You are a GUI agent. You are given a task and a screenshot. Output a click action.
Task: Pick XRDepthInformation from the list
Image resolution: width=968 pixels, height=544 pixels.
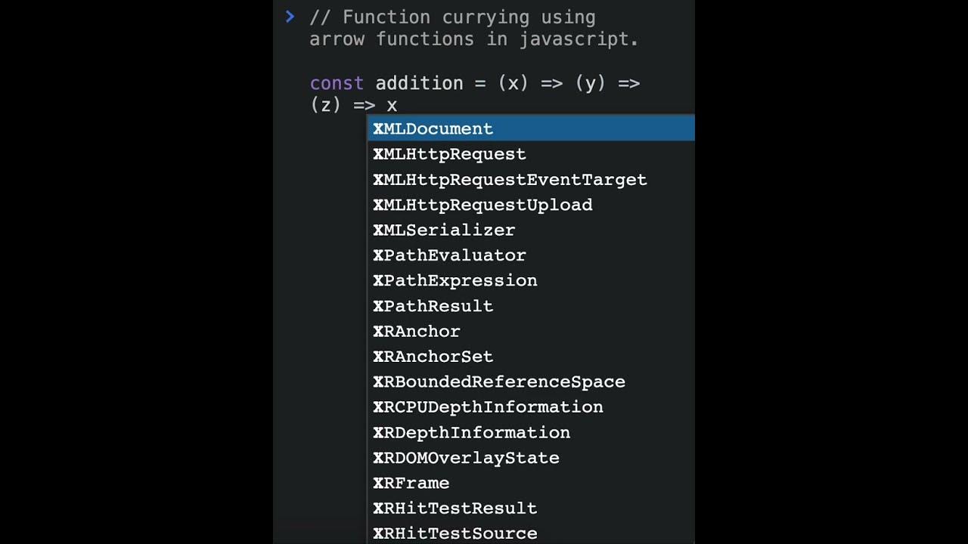point(471,432)
